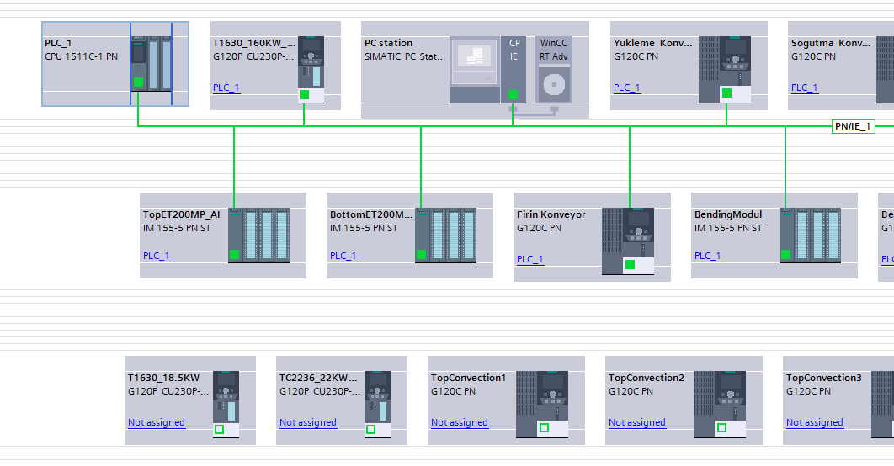Viewport: 894px width, 466px height.
Task: Click the TopConvection3 device name
Action: pyautogui.click(x=824, y=378)
